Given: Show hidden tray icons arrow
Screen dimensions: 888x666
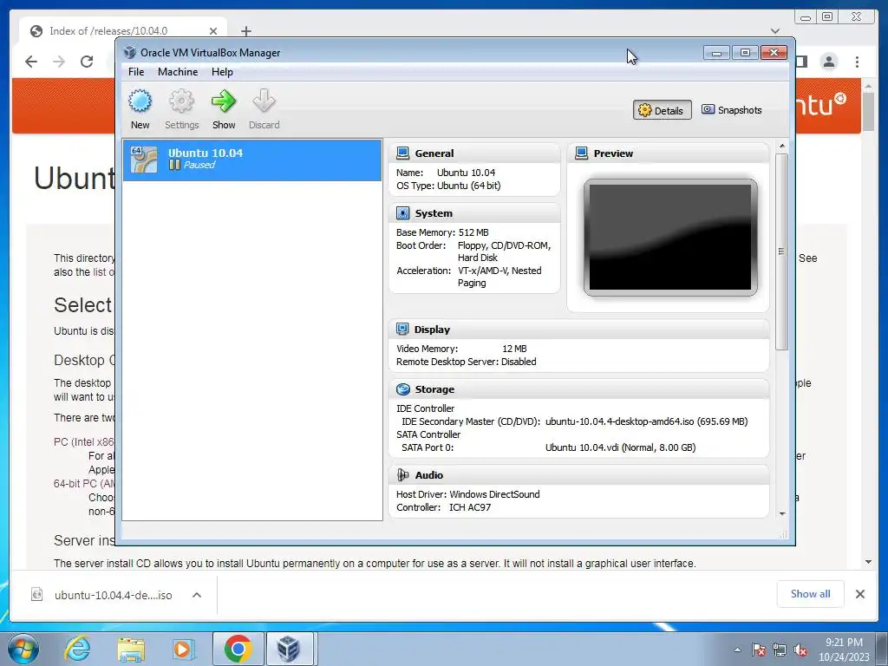Looking at the screenshot, I should [737, 650].
